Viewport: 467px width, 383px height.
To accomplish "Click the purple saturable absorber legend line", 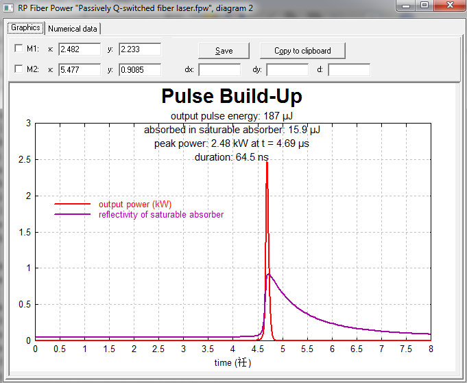I will point(72,215).
